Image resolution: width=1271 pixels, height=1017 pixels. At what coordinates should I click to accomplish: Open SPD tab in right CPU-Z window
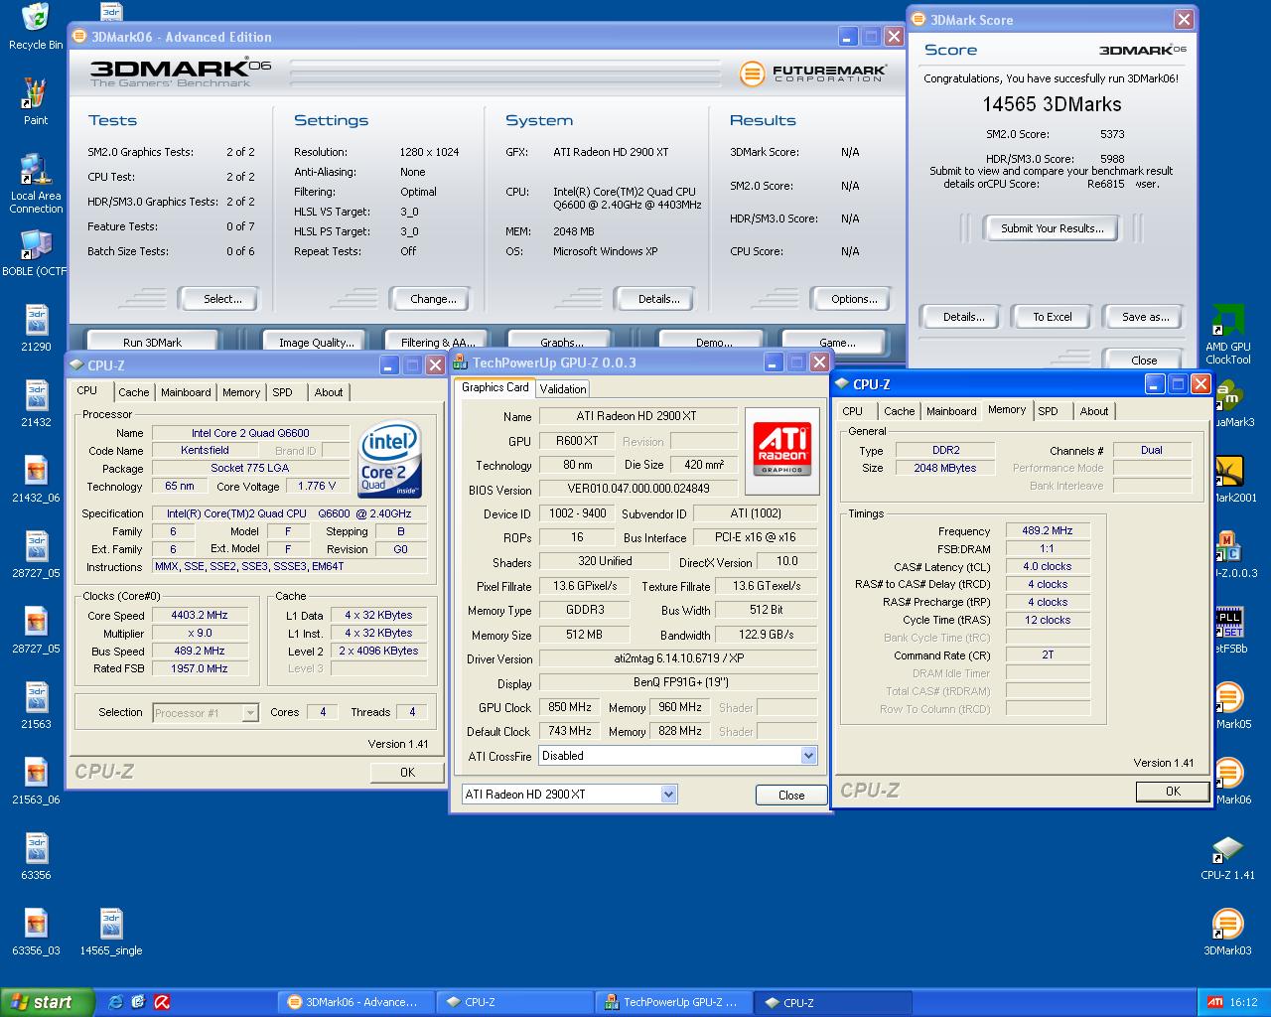pos(1049,411)
